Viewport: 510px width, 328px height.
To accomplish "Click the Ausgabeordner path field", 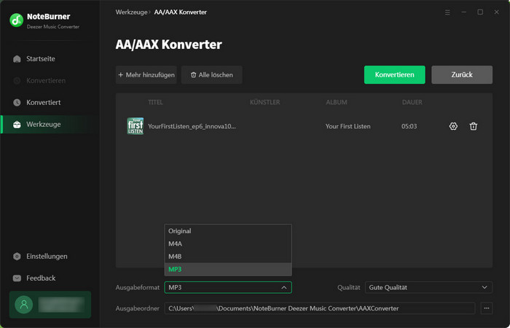I will tap(320, 308).
